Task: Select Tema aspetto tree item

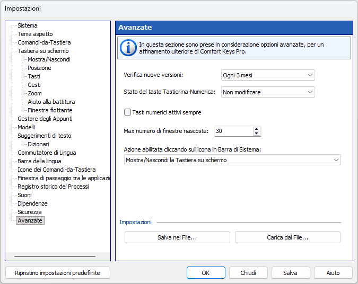Action: click(x=35, y=34)
